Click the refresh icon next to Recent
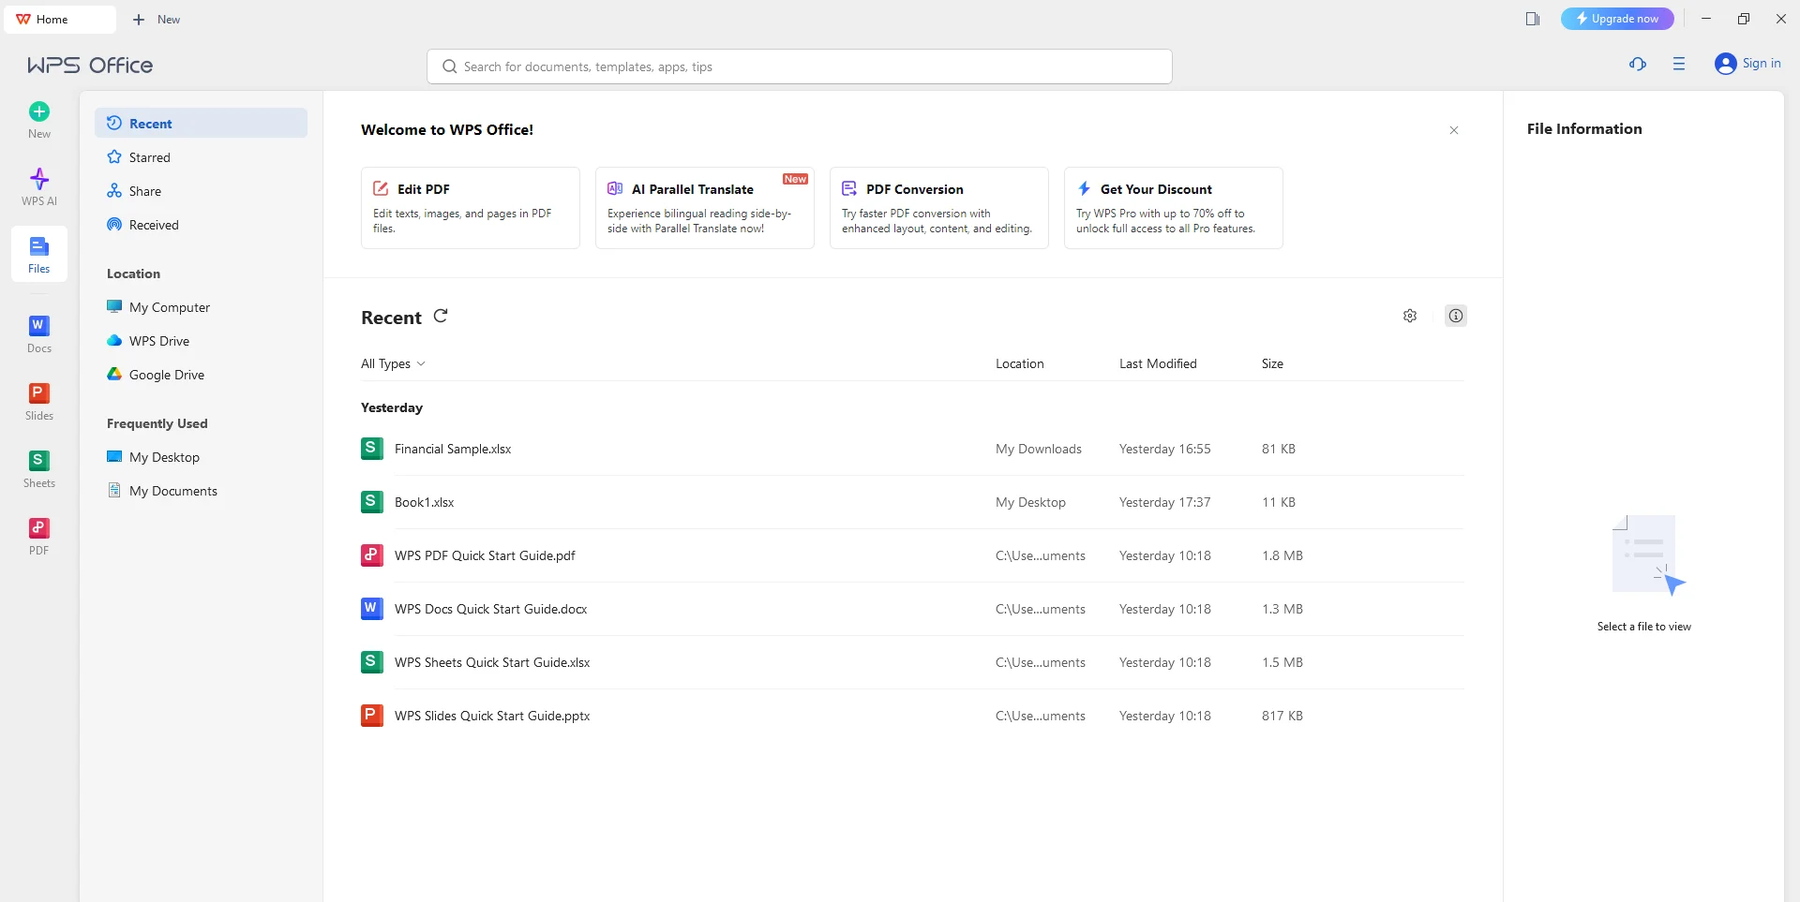The image size is (1800, 902). [x=441, y=316]
